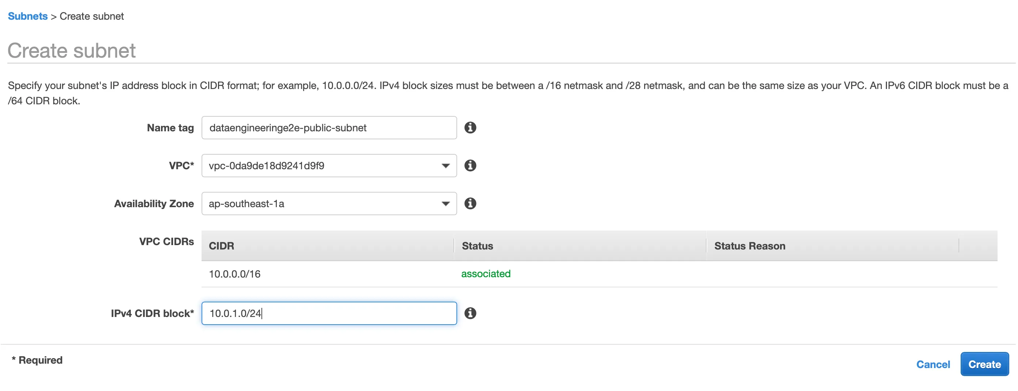1018x391 pixels.
Task: Click the Name tag info icon
Action: pyautogui.click(x=470, y=128)
